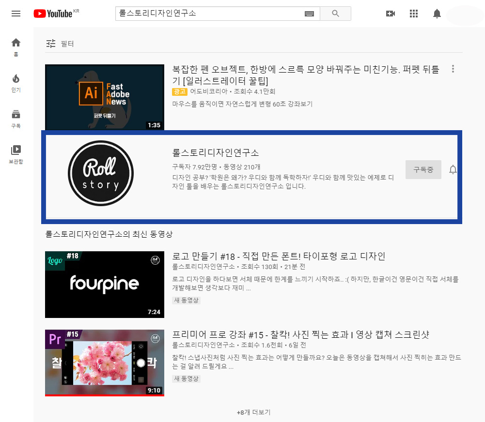Expand +8개 더보기 to show more

point(253,412)
